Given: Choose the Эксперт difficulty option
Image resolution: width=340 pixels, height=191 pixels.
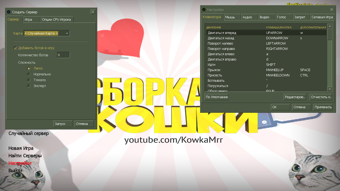Looking at the screenshot, I should click(x=29, y=86).
